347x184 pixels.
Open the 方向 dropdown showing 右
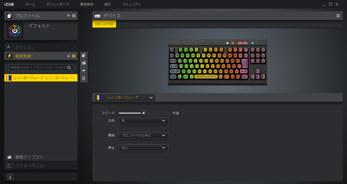(x=143, y=121)
